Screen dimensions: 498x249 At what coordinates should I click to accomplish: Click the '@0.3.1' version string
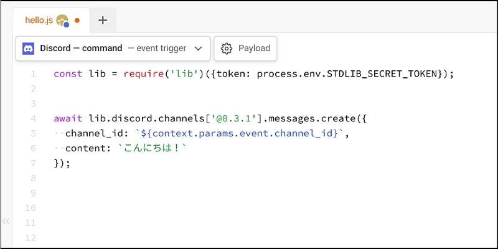[x=233, y=118]
